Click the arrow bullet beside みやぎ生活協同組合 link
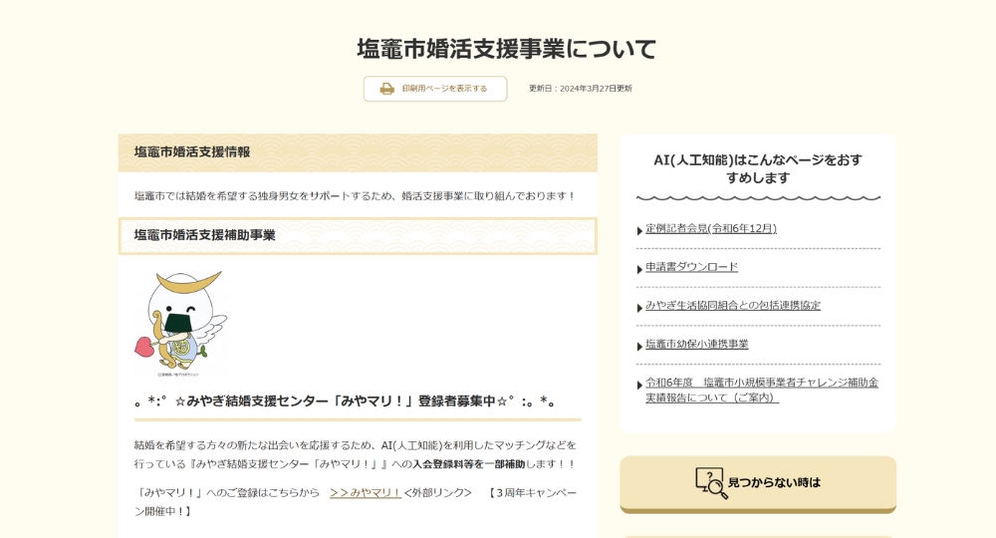The height and width of the screenshot is (538, 996). click(x=639, y=308)
